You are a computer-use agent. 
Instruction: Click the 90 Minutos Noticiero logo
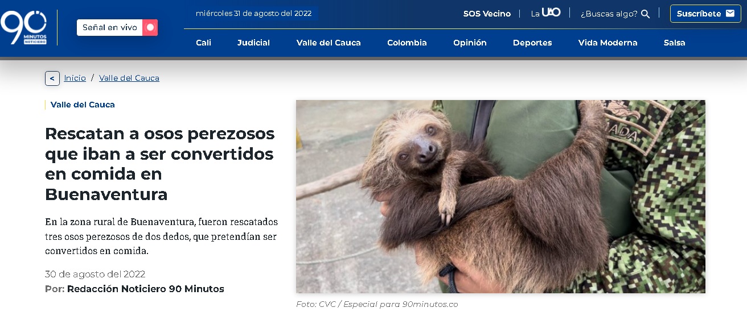click(x=23, y=28)
